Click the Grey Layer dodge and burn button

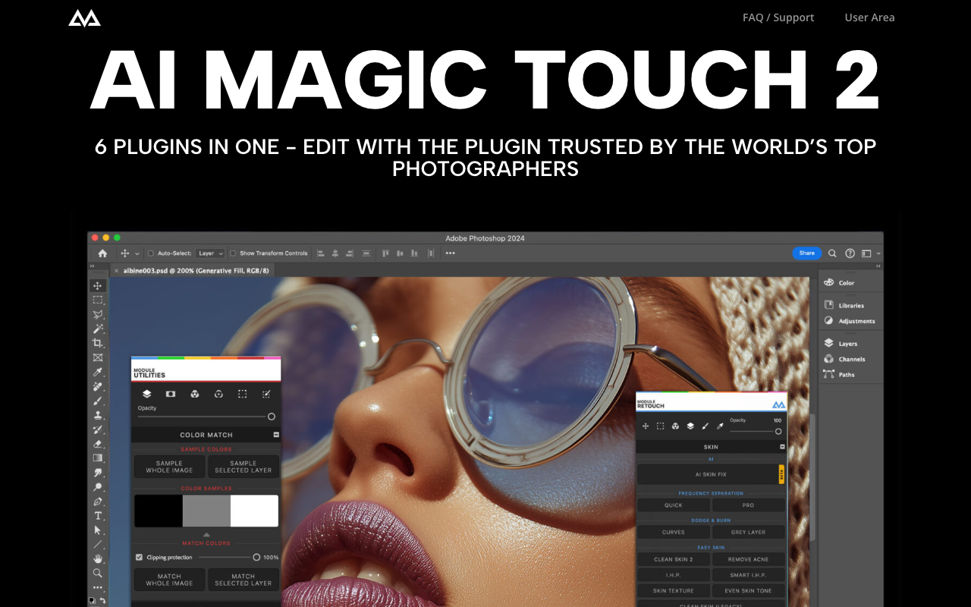click(749, 532)
